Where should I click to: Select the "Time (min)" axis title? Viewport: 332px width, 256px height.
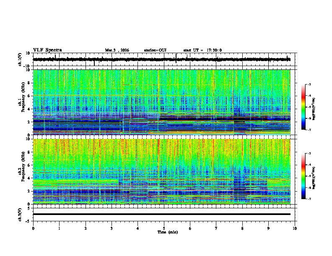pos(168,232)
